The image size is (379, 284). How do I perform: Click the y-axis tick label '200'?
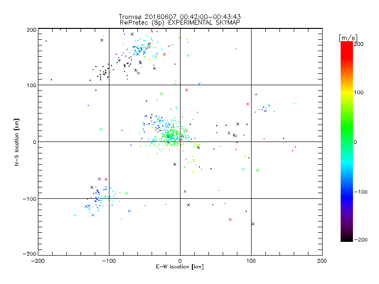pyautogui.click(x=31, y=30)
